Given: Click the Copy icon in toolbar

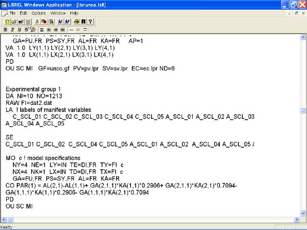Looking at the screenshot, I should (x=44, y=22).
